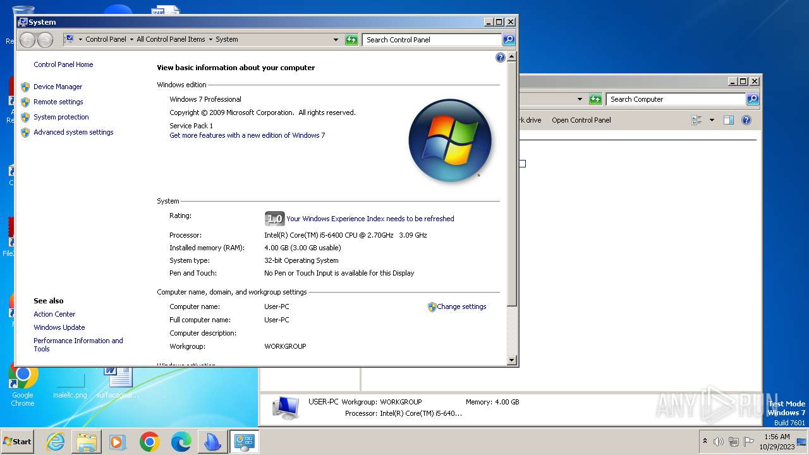Image resolution: width=809 pixels, height=455 pixels.
Task: Click the shield icon beside Remote settings
Action: [25, 102]
